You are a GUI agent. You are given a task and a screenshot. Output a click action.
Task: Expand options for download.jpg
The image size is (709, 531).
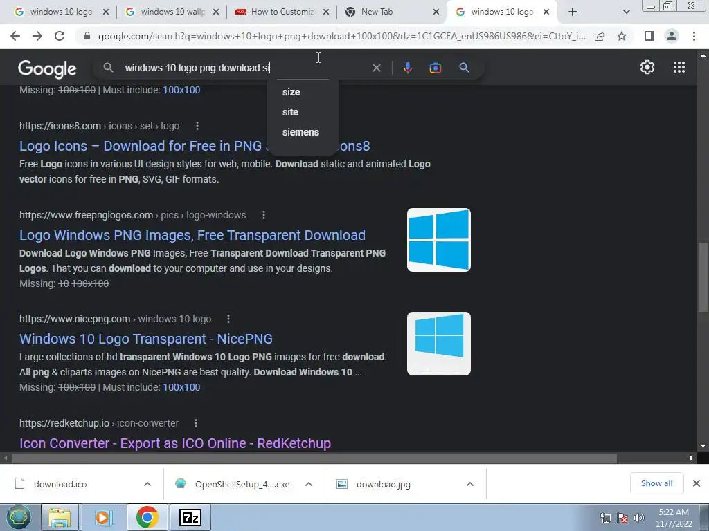pos(470,484)
